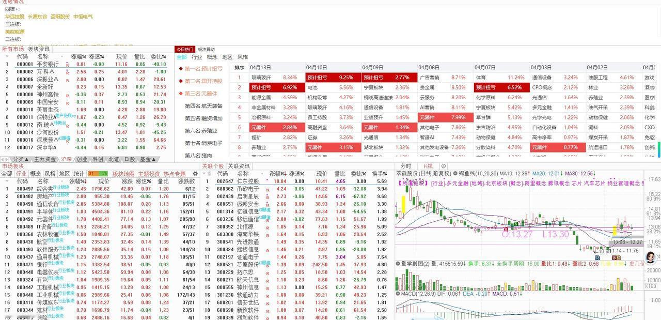
Task: Select 第七名:消费电子 ranking entry
Action: coord(203,143)
